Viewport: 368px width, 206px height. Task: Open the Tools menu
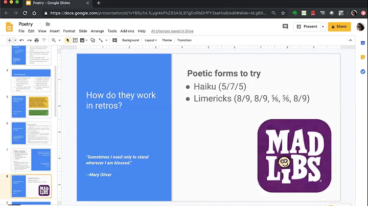tap(112, 31)
